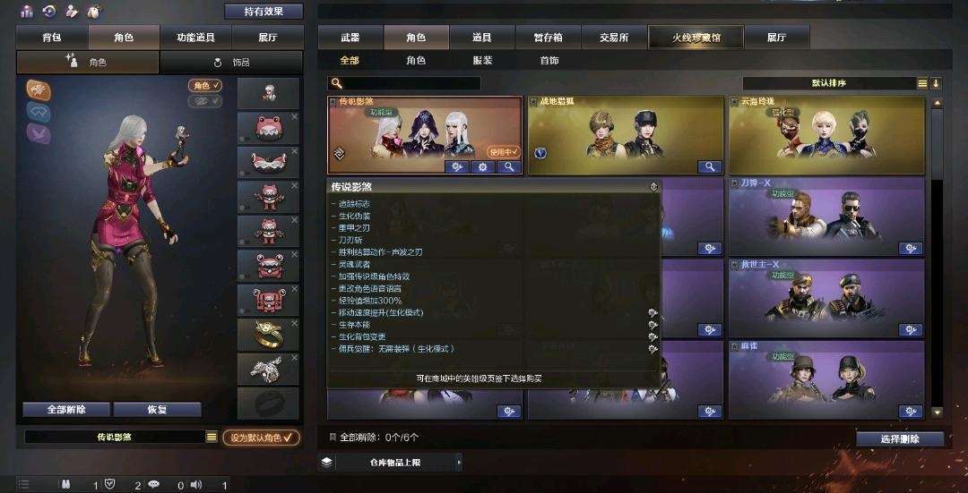Click the inventory list vertical scrollbar track
Viewport: 968px width, 493px height.
(x=938, y=257)
